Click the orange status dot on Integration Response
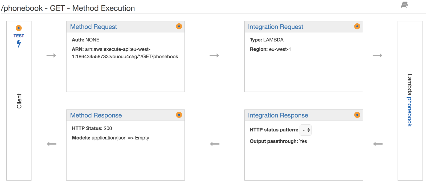 (x=357, y=115)
